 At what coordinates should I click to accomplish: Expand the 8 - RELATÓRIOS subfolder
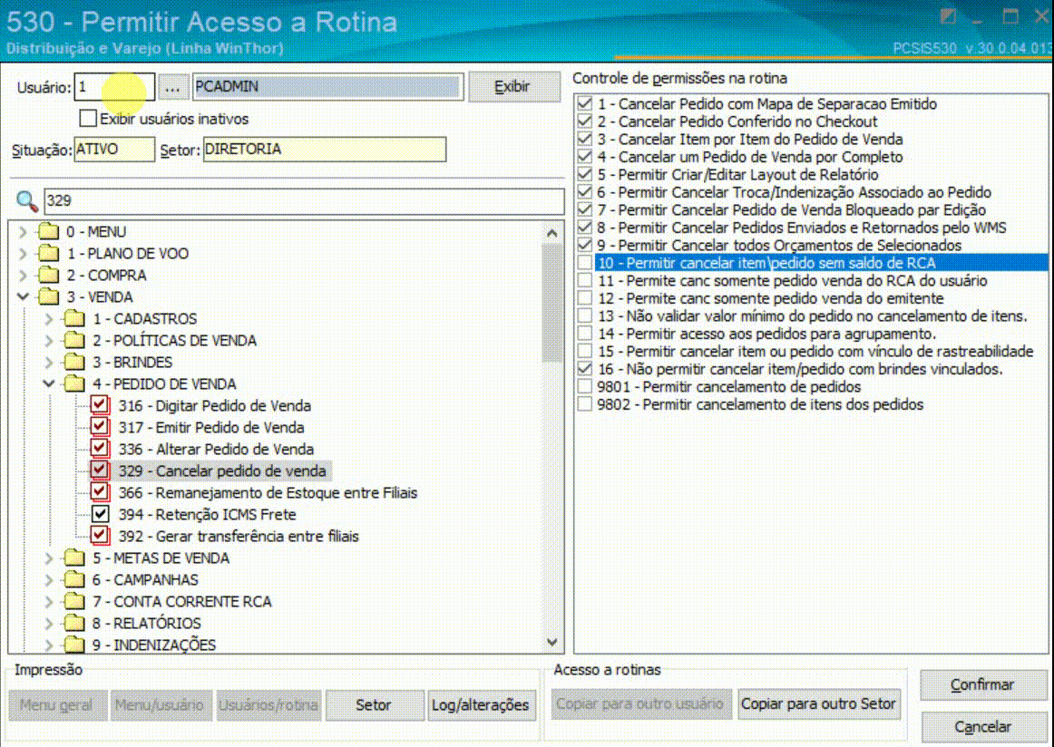click(x=49, y=623)
